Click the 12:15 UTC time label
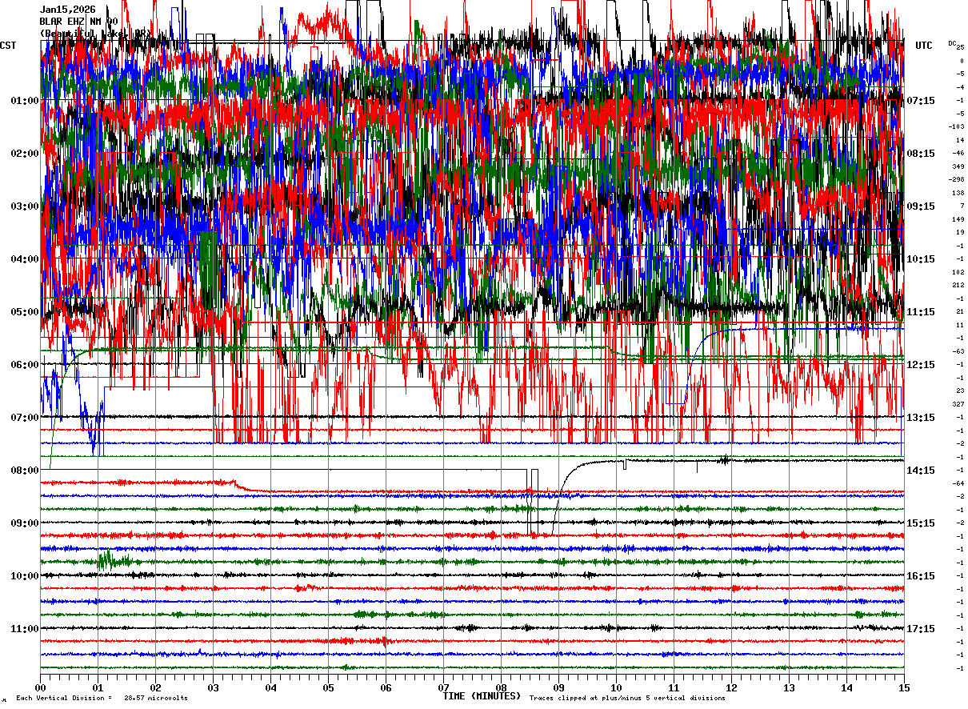Screen dimensions: 968x709 (921, 365)
